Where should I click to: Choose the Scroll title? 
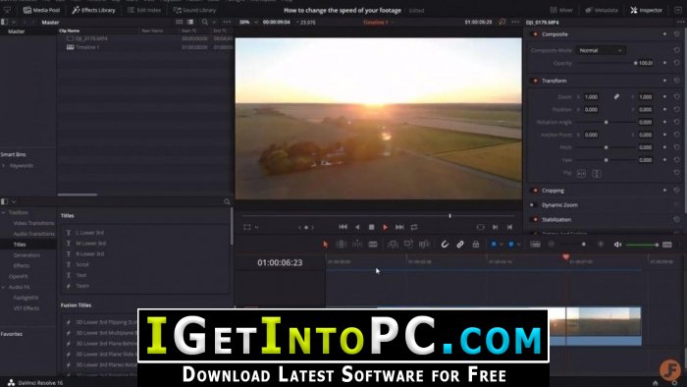pyautogui.click(x=82, y=264)
